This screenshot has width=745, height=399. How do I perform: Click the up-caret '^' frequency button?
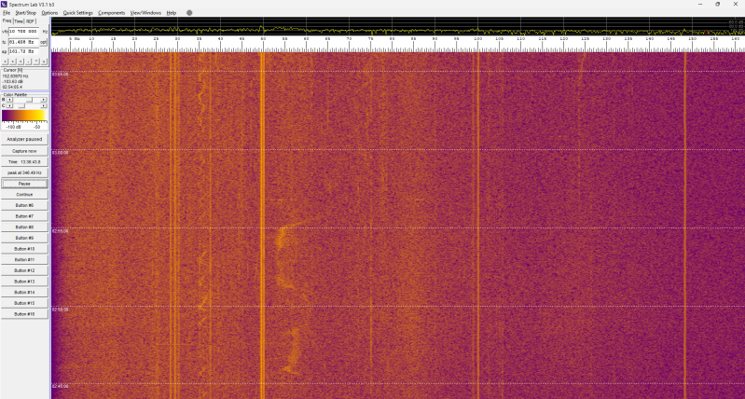click(x=36, y=62)
